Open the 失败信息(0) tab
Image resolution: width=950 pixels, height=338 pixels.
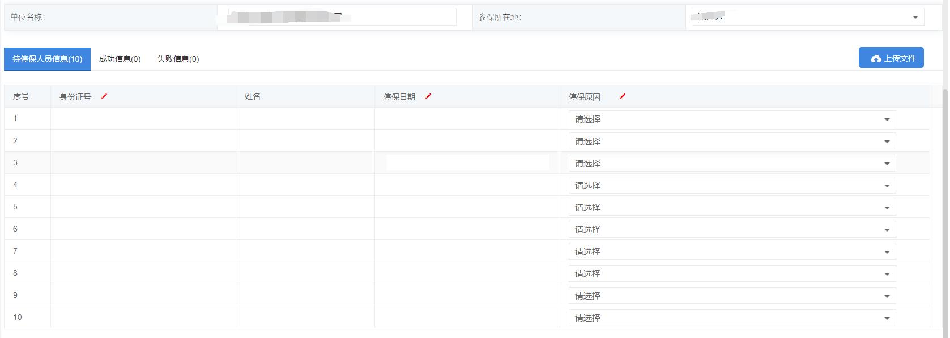178,59
